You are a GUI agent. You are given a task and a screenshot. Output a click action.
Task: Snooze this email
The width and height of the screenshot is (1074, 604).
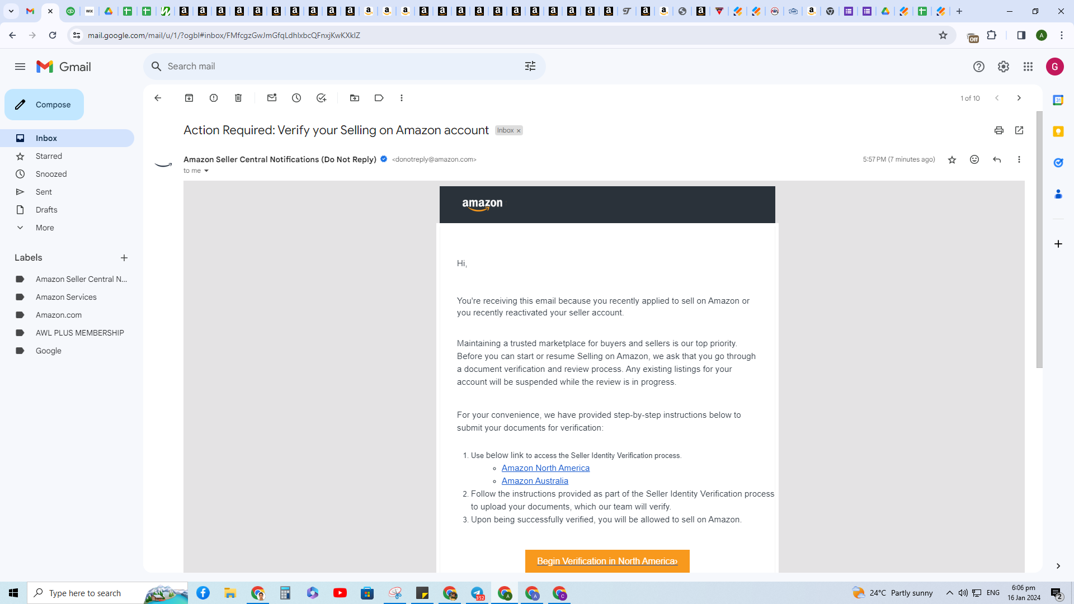[x=296, y=98]
